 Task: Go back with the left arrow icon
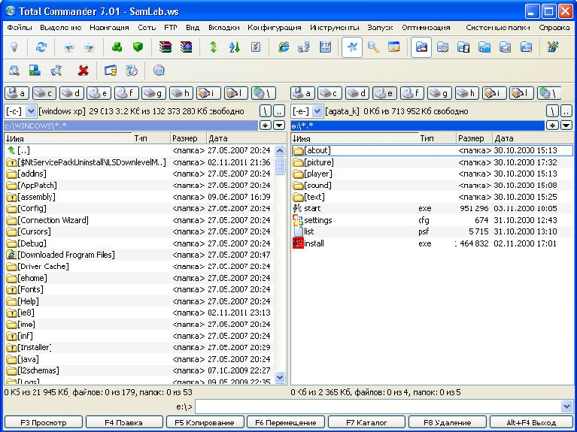(68, 47)
